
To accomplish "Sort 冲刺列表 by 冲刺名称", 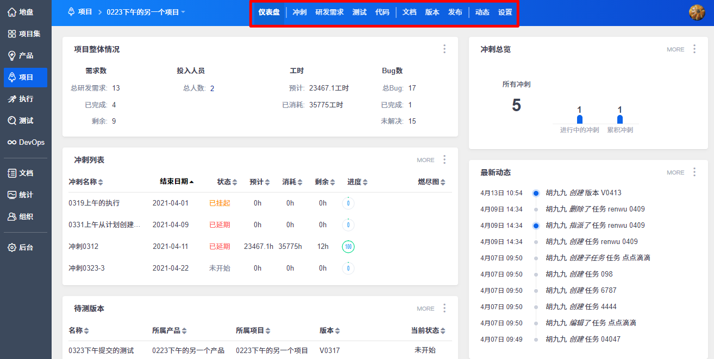I will coord(86,182).
